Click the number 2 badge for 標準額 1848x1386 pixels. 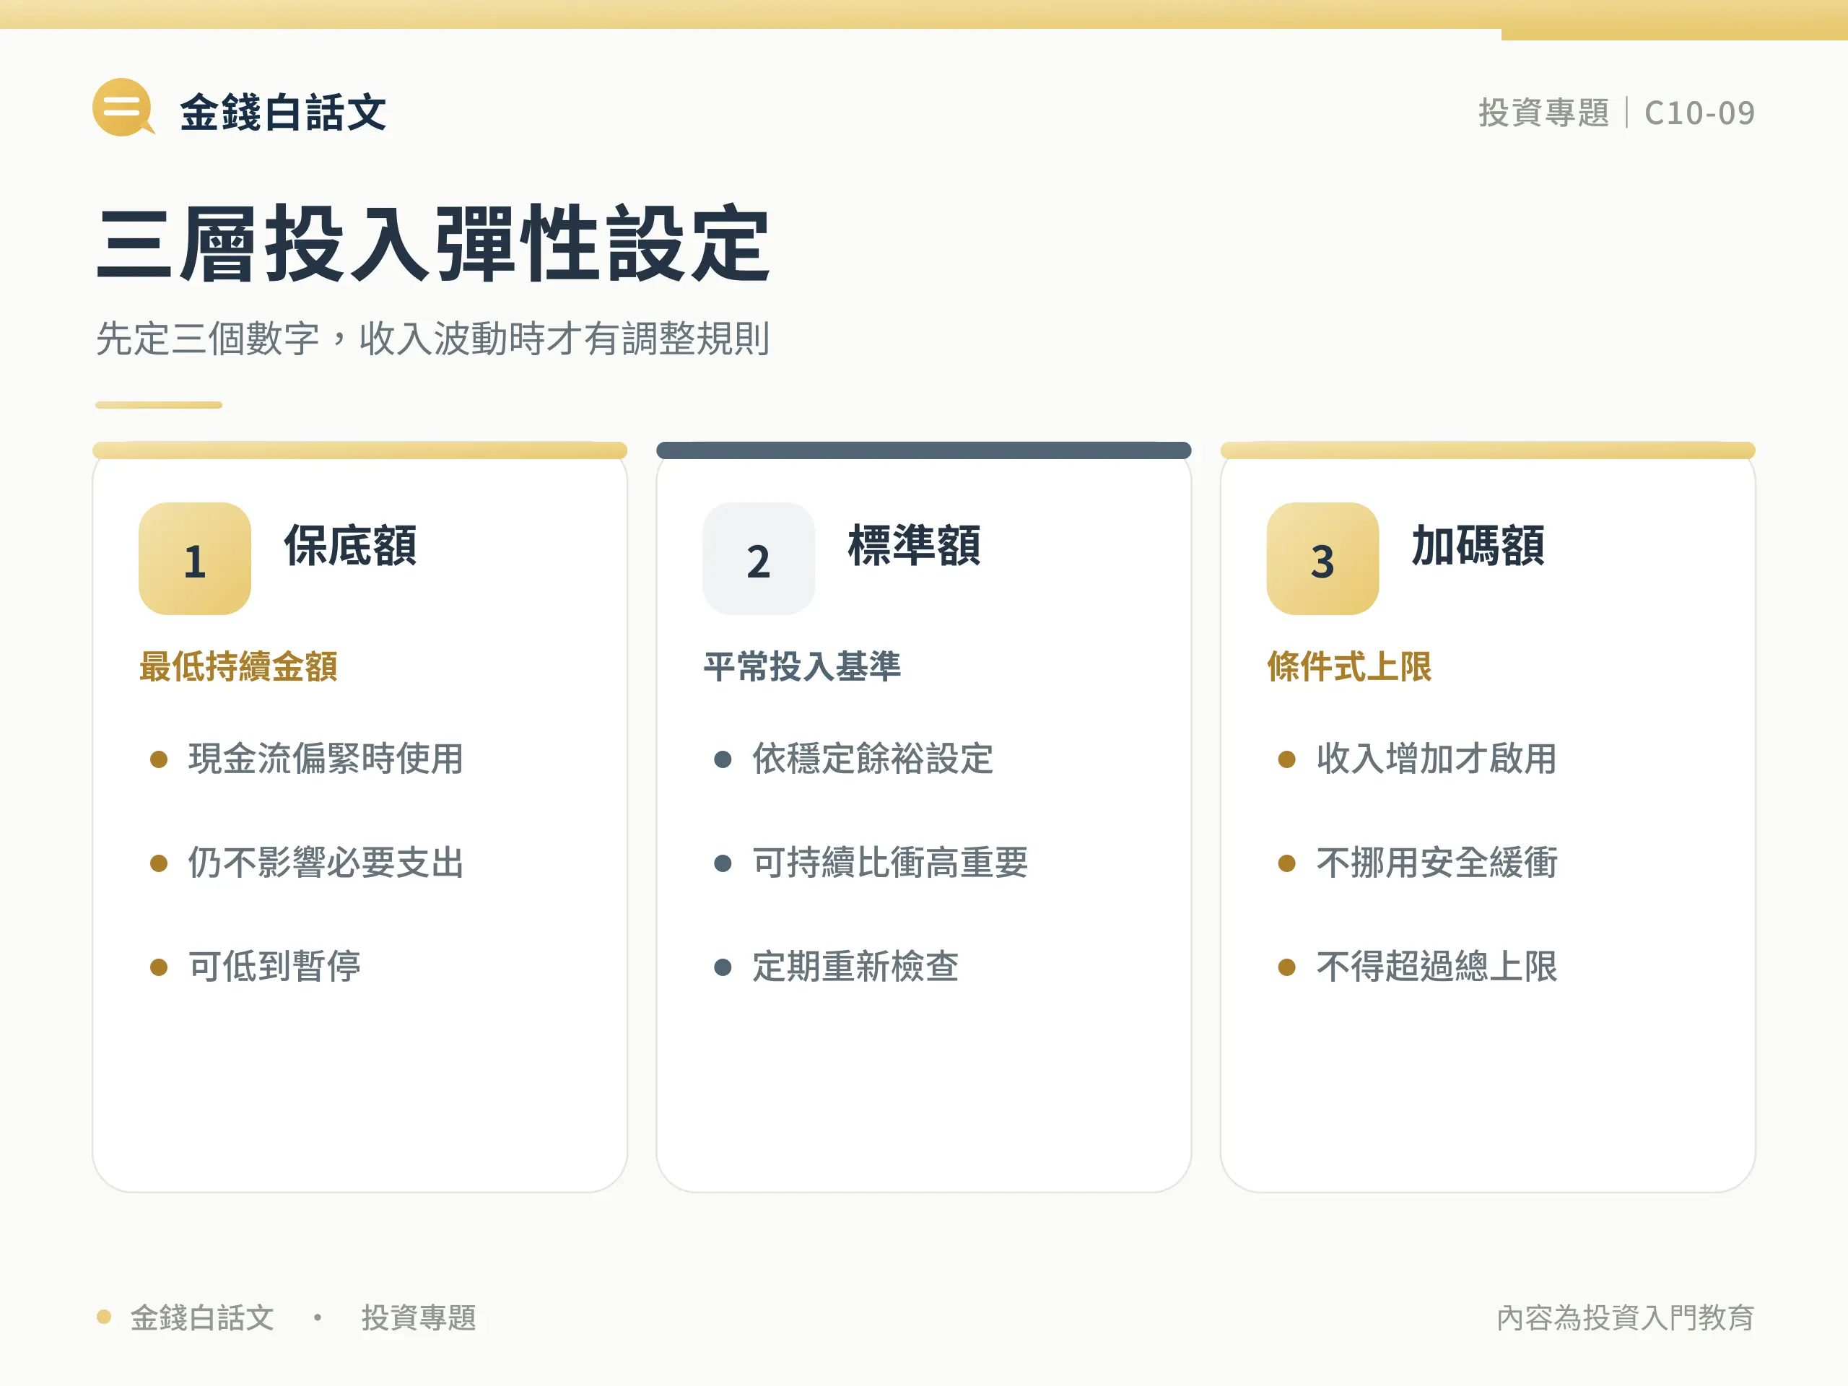(759, 558)
